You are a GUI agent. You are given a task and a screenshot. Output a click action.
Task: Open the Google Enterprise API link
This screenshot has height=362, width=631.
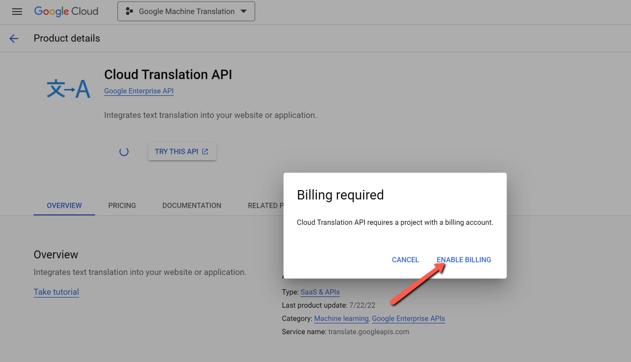tap(139, 91)
